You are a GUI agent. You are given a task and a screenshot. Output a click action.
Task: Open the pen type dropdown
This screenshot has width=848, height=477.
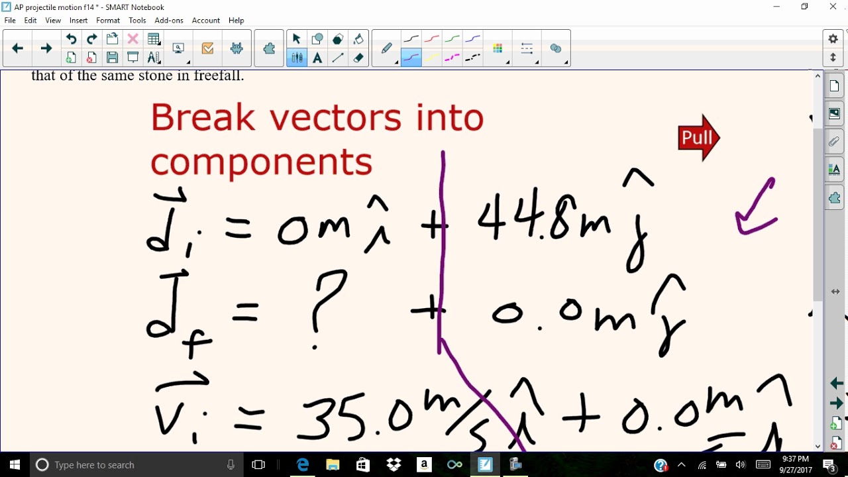pos(387,48)
